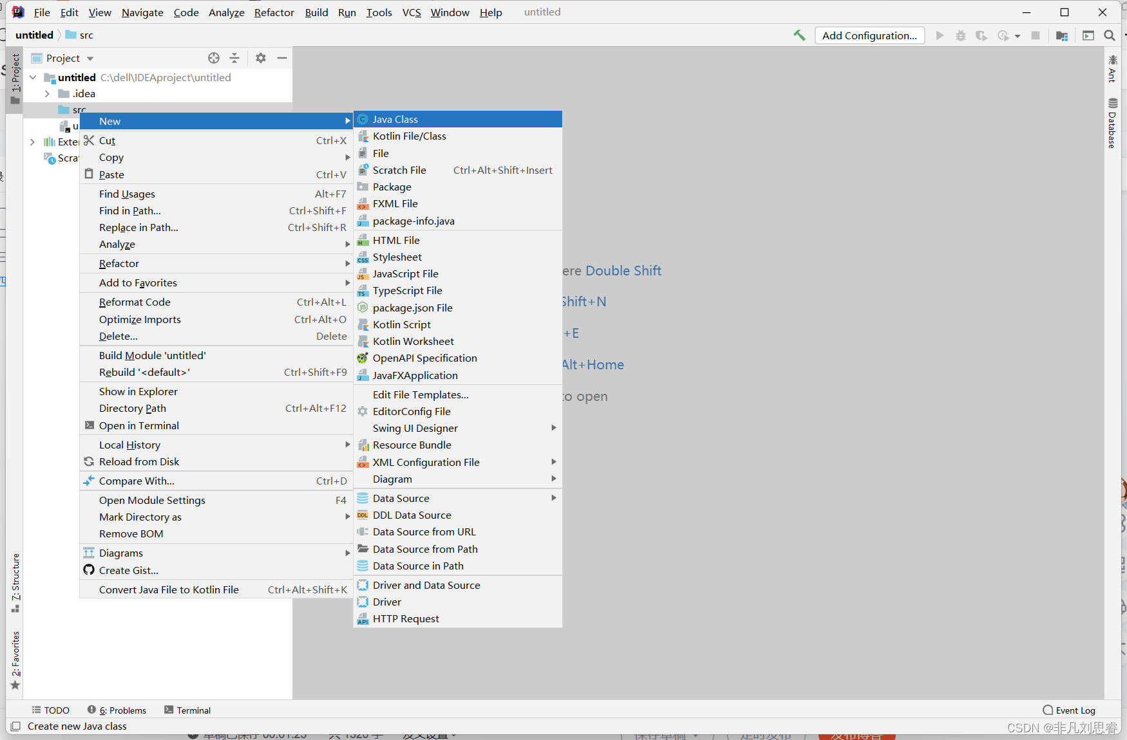Open the Favorites tool window tab
This screenshot has height=740, width=1127.
(15, 660)
